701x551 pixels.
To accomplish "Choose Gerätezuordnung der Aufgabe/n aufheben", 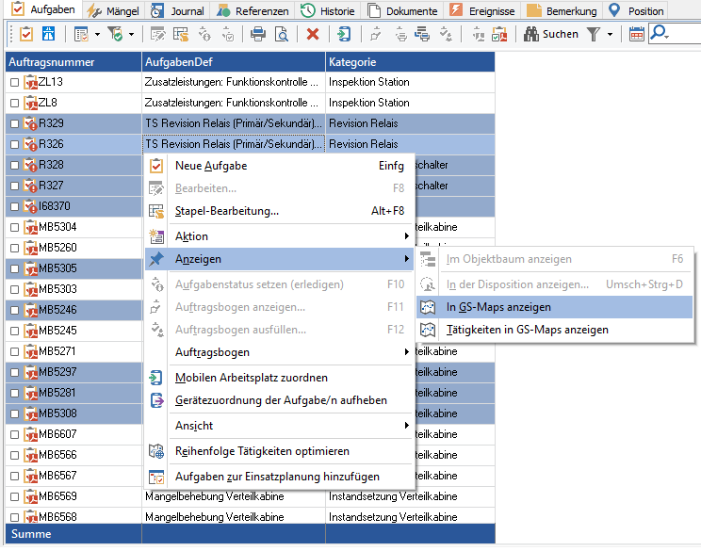I will 280,400.
